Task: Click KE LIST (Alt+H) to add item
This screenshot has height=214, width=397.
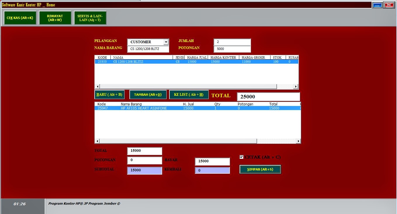Action: 189,94
